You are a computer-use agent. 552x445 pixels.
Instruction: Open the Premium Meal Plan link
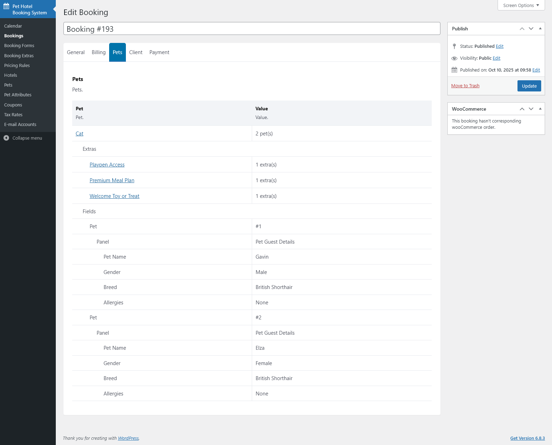112,180
